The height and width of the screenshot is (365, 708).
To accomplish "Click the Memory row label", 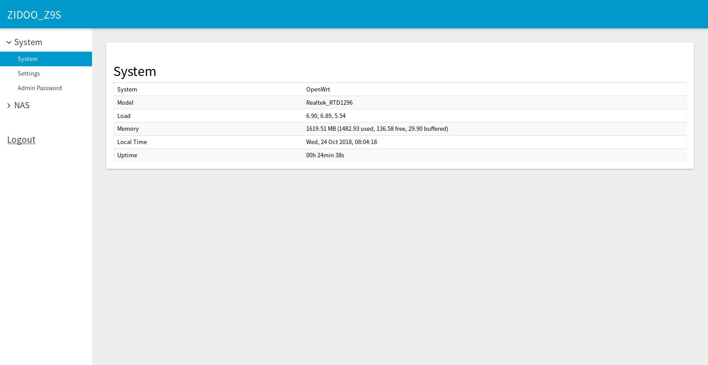I will (x=128, y=129).
